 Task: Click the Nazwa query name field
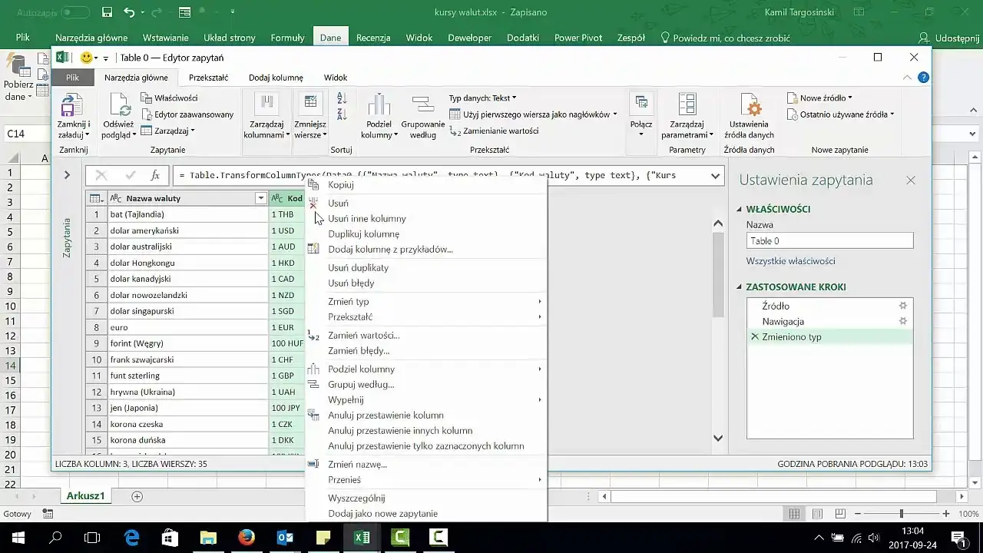(829, 241)
